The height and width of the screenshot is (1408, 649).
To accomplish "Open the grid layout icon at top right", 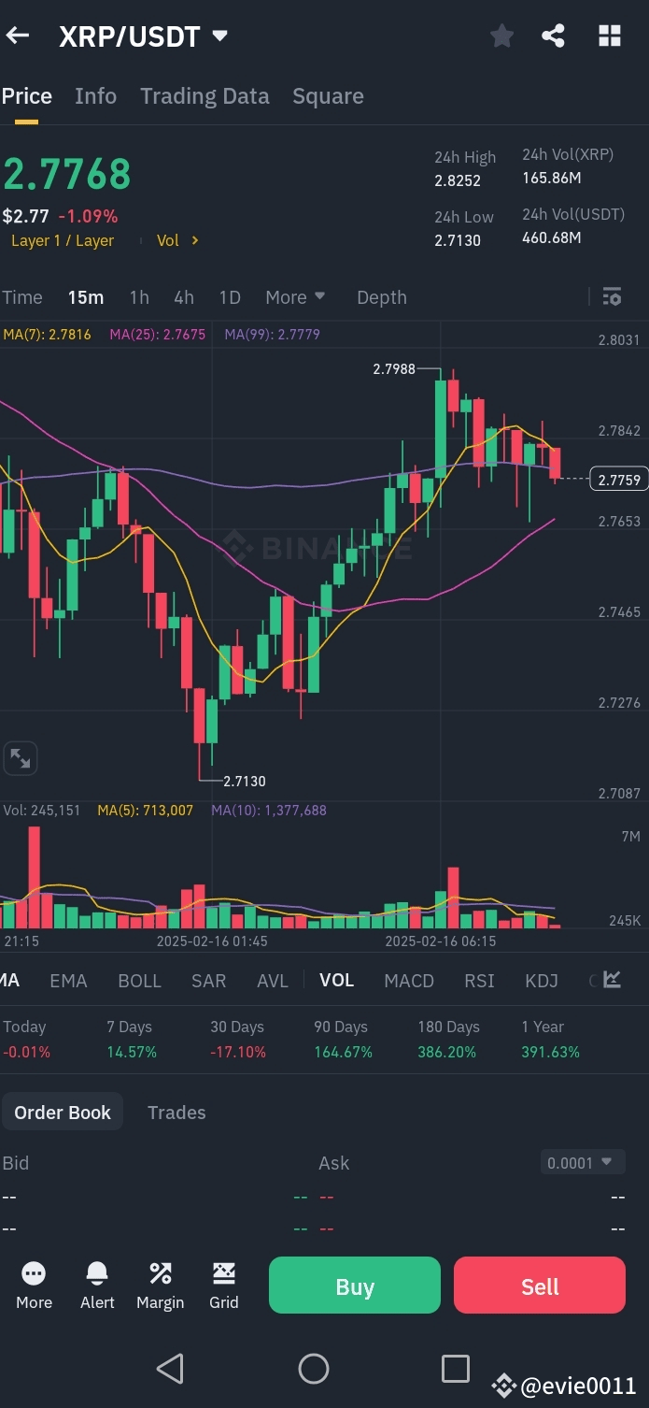I will (x=609, y=35).
